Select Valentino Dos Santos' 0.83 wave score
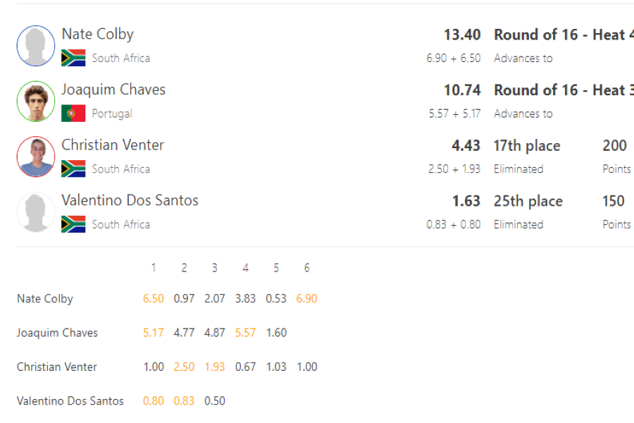Screen dimensions: 634x423 coord(184,400)
